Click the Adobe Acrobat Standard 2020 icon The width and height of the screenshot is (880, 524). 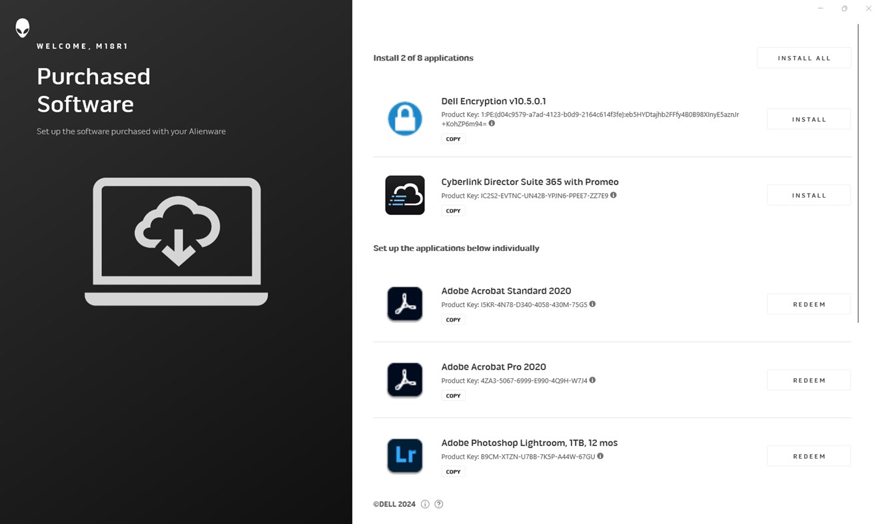click(405, 304)
